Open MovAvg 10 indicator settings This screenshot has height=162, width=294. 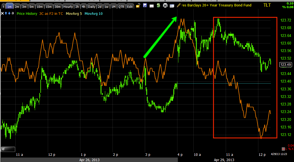point(94,13)
